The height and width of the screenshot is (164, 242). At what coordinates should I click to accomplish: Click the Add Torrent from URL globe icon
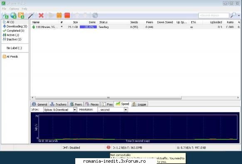pyautogui.click(x=13, y=15)
